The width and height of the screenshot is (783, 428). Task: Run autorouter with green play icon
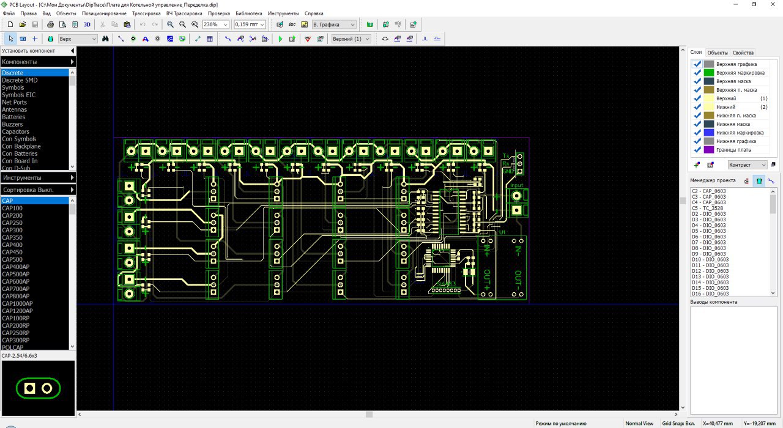pyautogui.click(x=280, y=39)
